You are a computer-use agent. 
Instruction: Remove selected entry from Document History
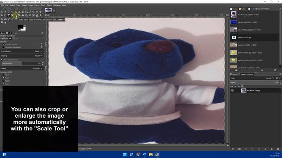point(249,70)
